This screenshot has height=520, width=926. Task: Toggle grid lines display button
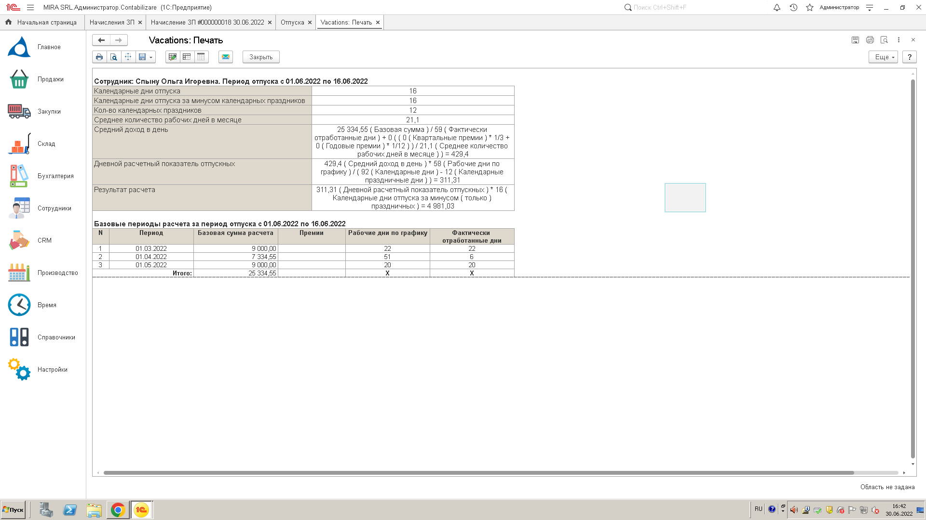click(201, 57)
